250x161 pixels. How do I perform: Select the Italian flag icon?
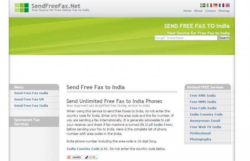[x=209, y=5]
